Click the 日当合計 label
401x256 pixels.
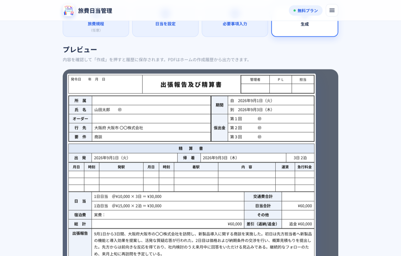point(263,206)
